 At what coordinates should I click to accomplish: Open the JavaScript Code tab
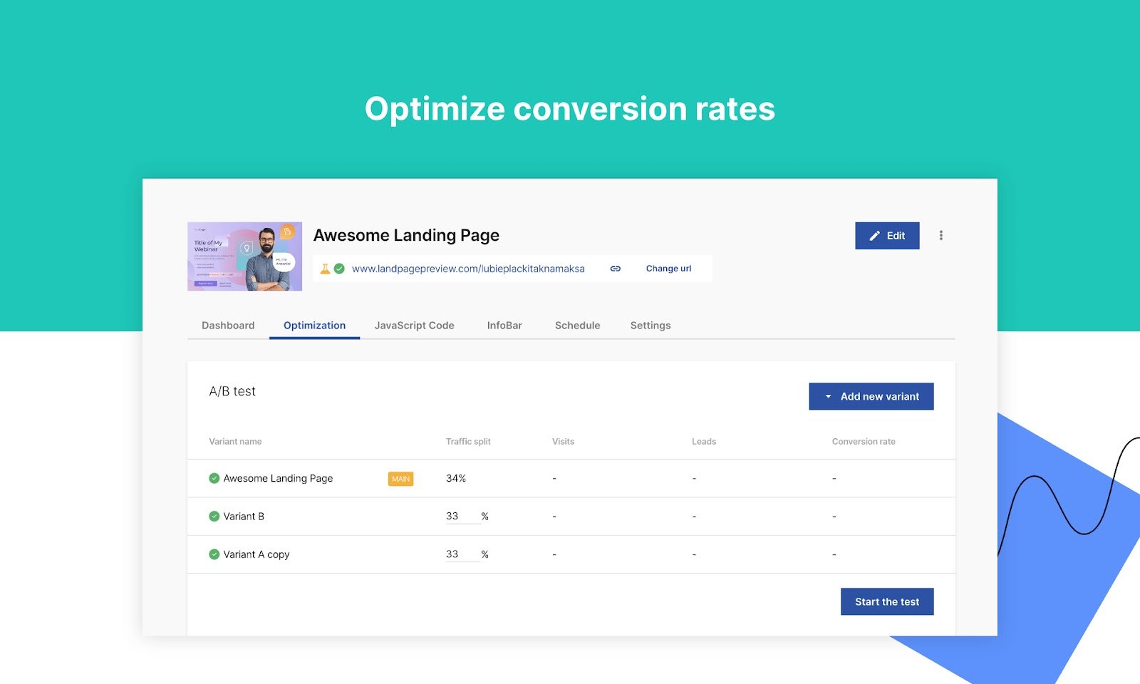coord(414,325)
